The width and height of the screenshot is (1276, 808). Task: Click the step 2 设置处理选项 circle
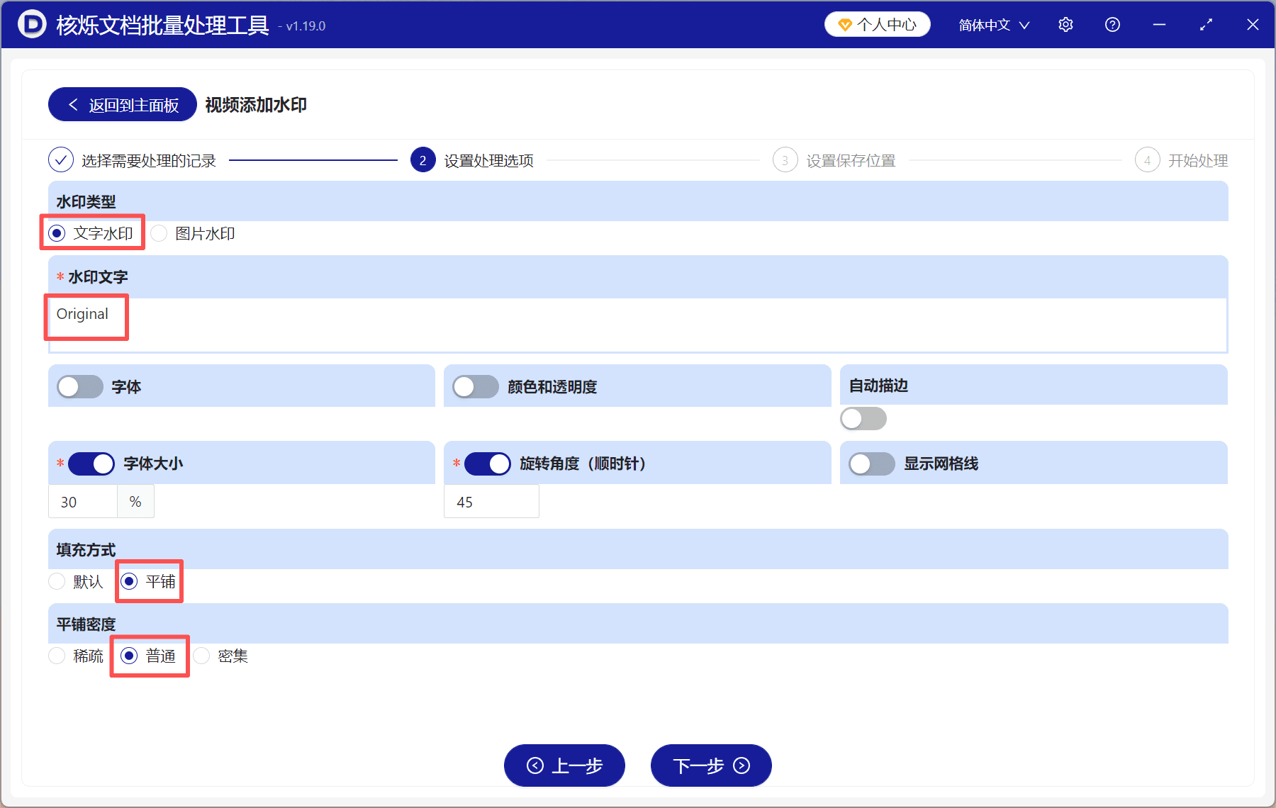(x=422, y=160)
